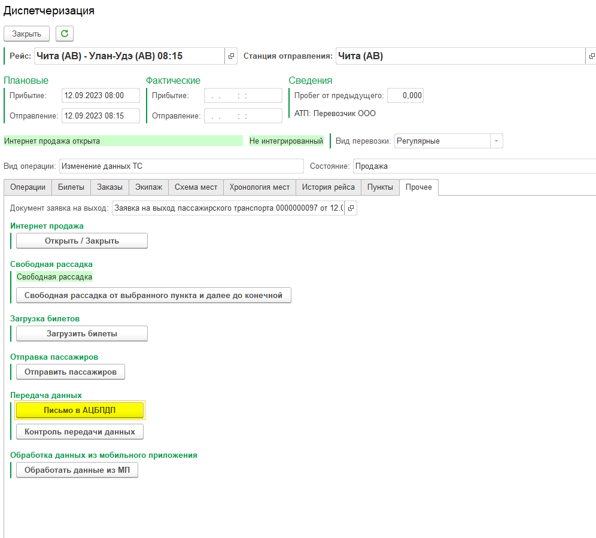Click the Отправить пассажиров button
Screen dimensions: 596x538
pyautogui.click(x=71, y=372)
